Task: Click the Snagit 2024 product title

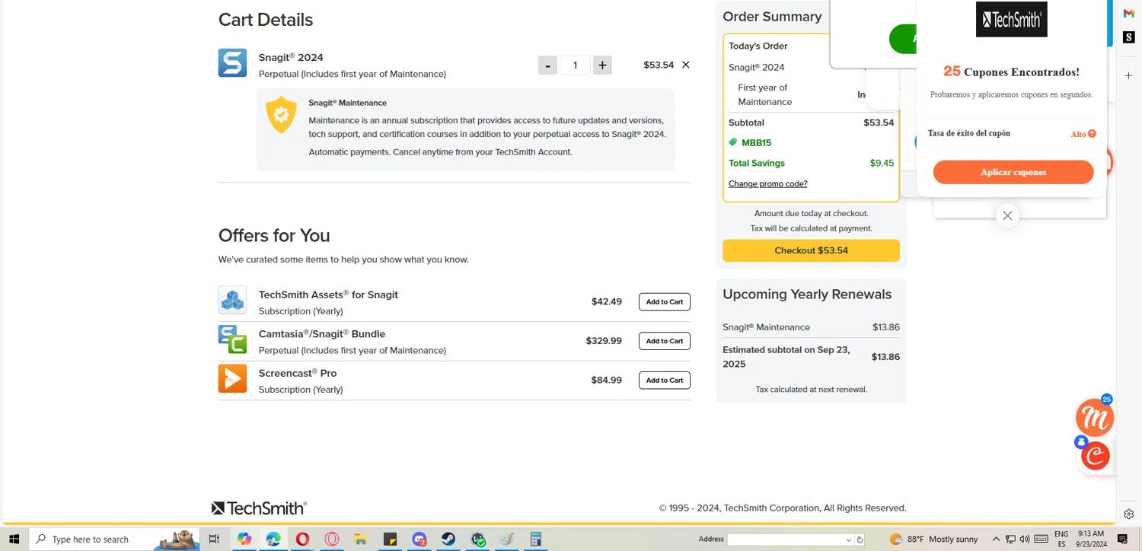Action: 291,57
